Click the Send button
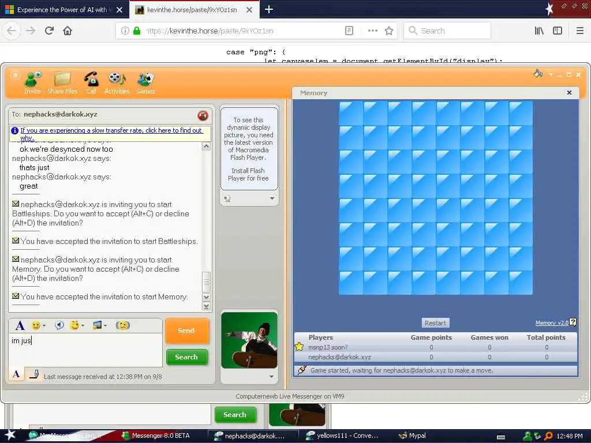 coord(186,331)
